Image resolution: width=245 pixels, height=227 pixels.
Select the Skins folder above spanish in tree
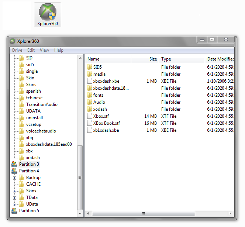31,85
